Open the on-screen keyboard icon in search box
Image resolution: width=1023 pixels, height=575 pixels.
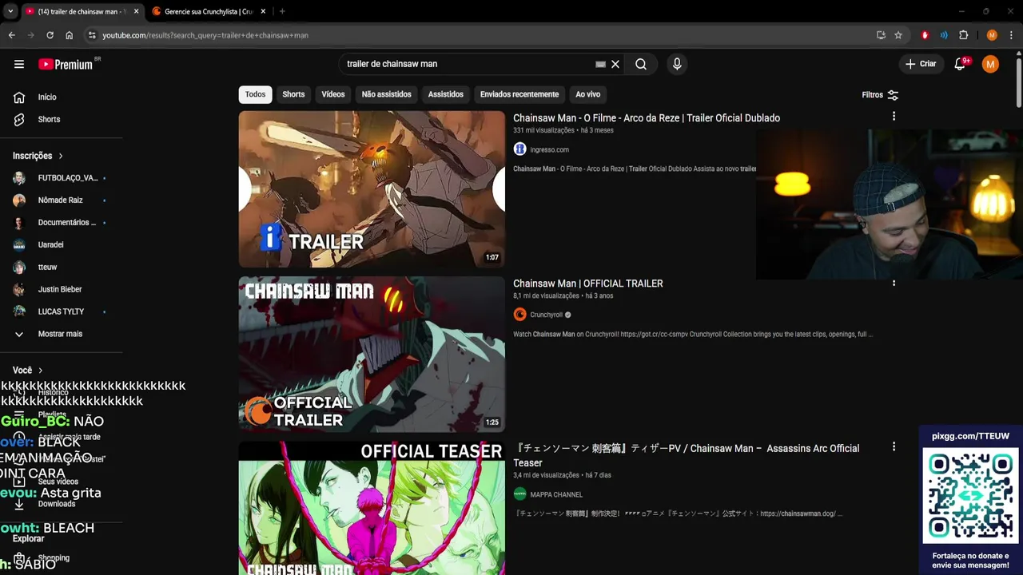(600, 64)
